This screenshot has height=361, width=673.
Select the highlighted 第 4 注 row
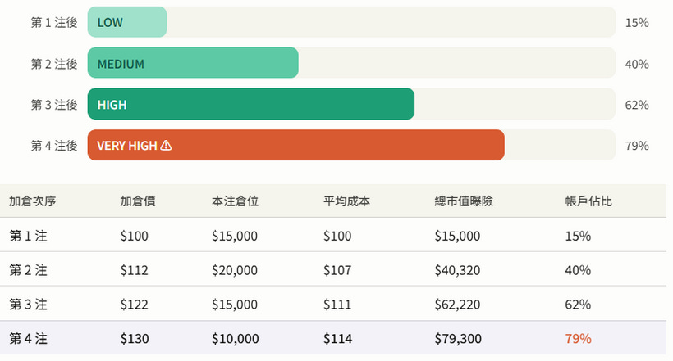333,338
